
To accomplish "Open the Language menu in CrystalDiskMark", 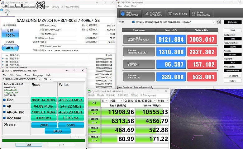I will coord(148,95).
